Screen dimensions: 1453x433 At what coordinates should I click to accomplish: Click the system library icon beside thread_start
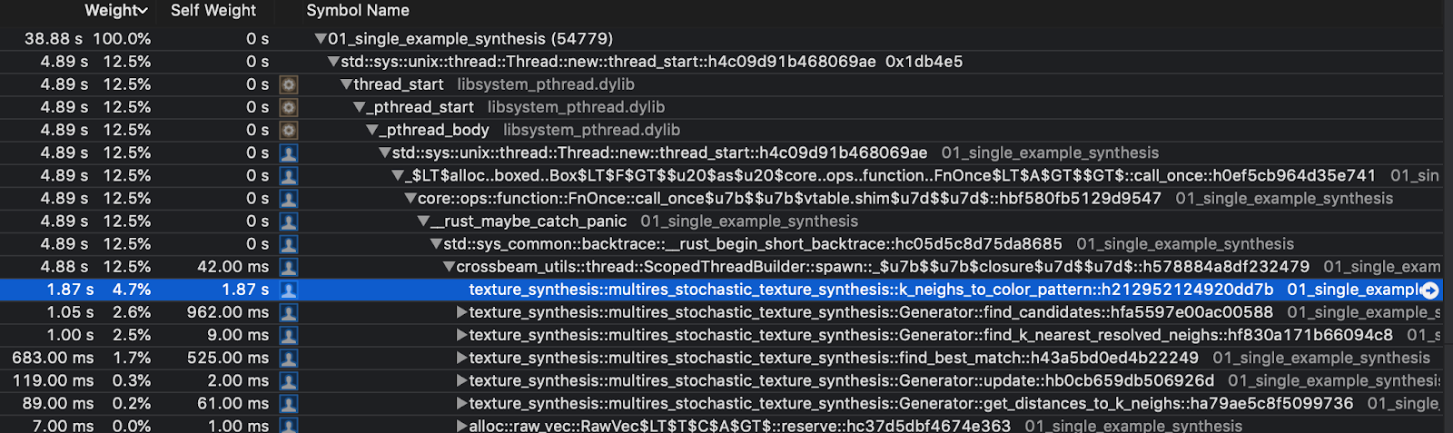pos(289,84)
